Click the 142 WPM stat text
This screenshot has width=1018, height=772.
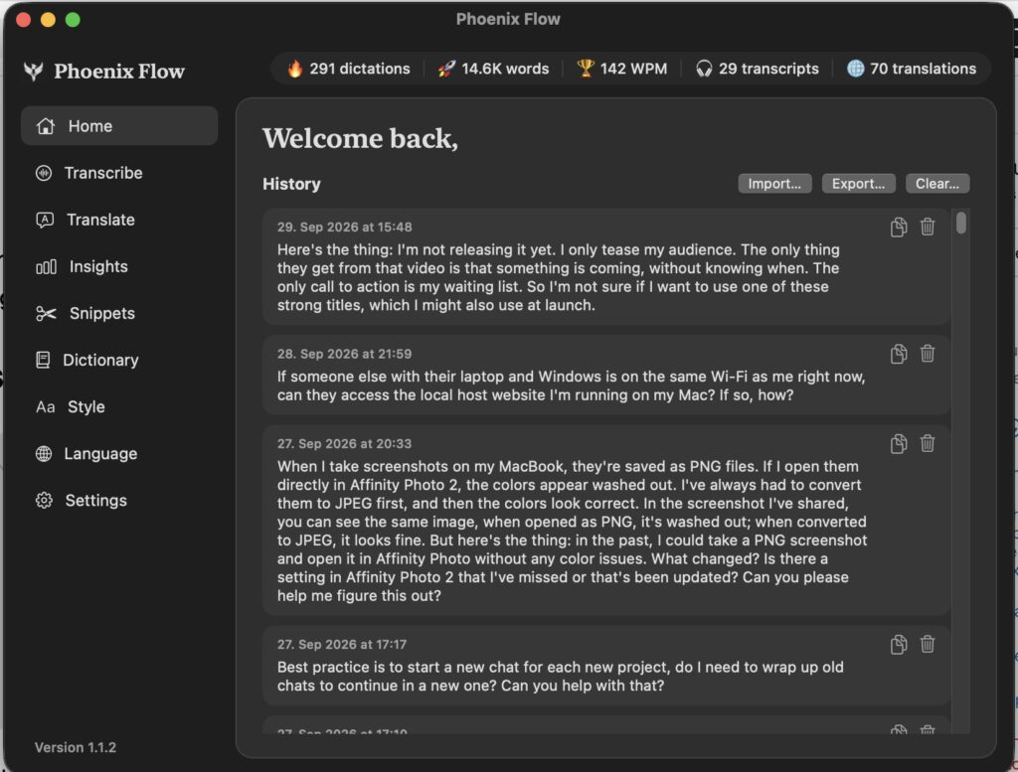click(x=633, y=69)
